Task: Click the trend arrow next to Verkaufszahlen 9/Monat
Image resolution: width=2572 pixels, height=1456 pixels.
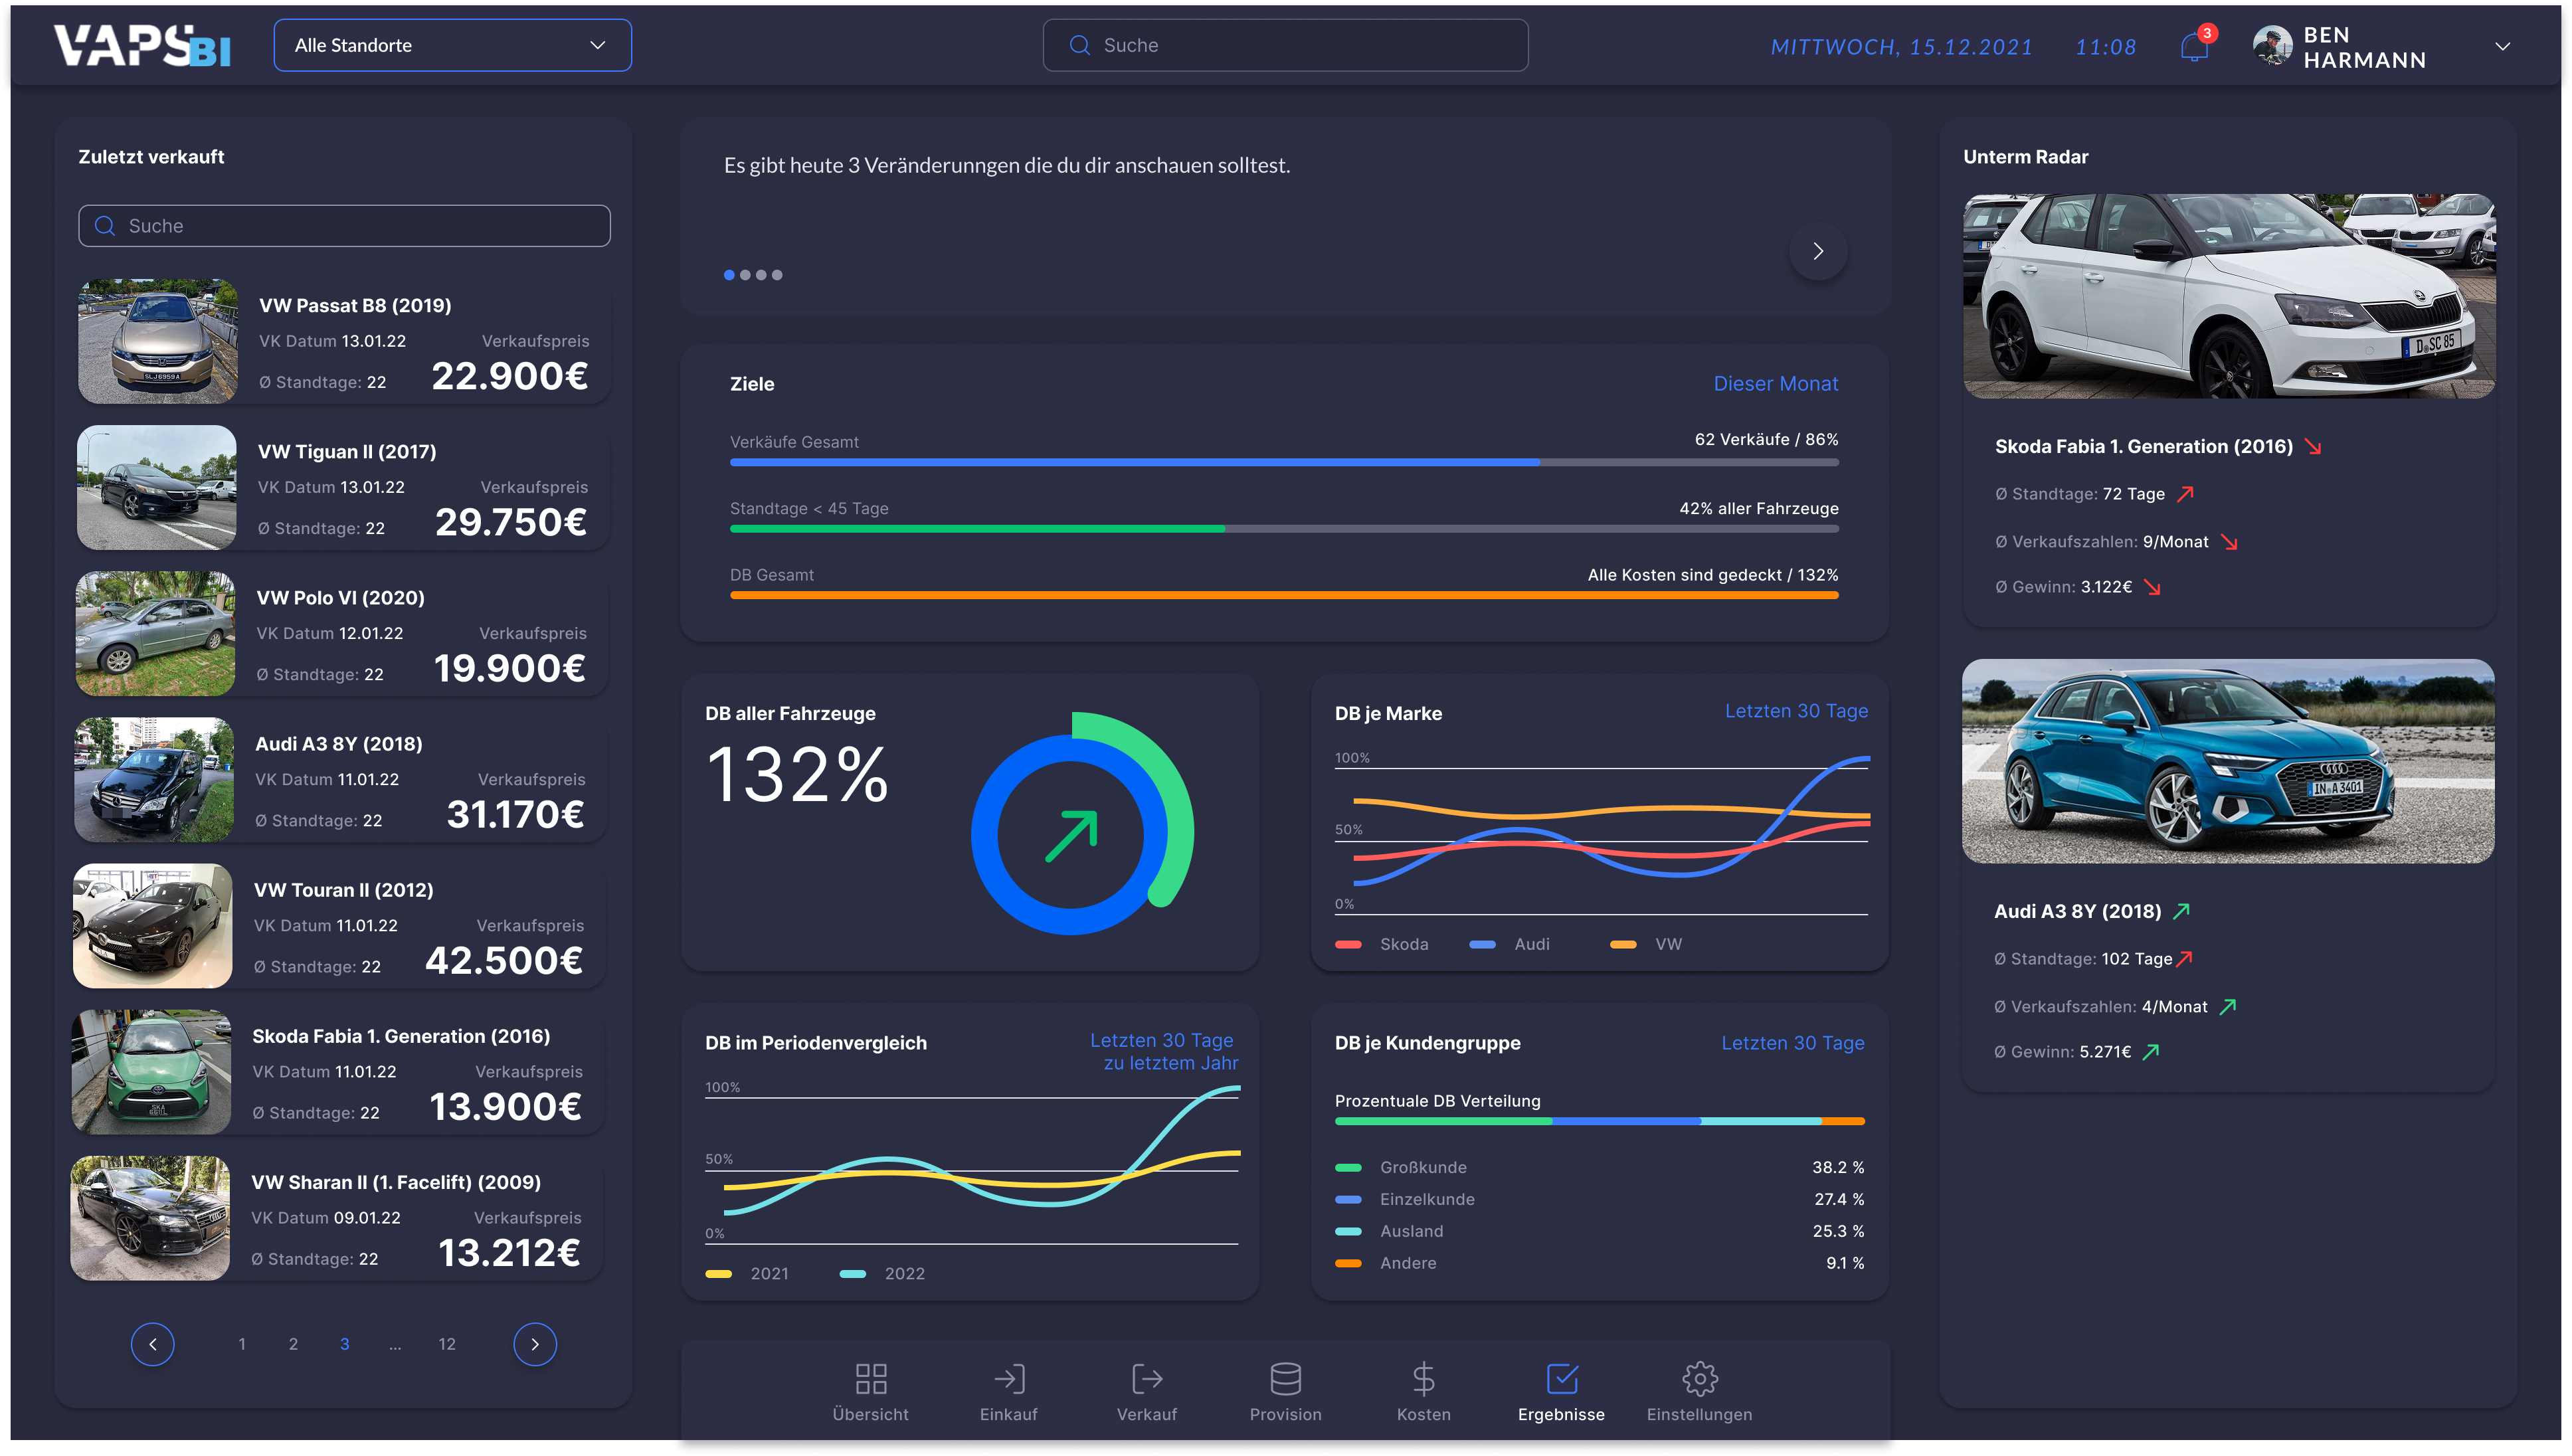Action: 2229,542
